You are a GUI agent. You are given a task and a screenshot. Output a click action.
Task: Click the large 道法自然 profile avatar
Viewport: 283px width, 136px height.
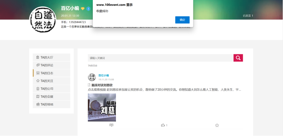[x=43, y=19]
